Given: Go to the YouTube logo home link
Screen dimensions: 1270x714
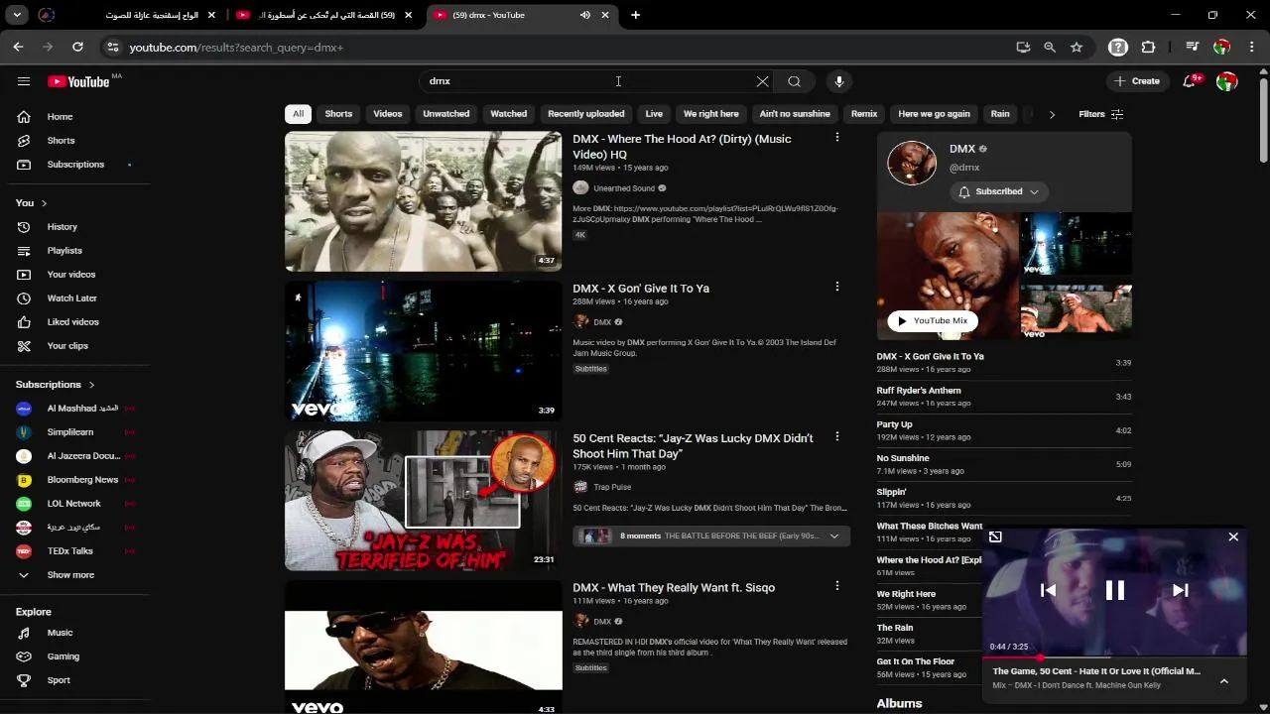Looking at the screenshot, I should (x=78, y=81).
